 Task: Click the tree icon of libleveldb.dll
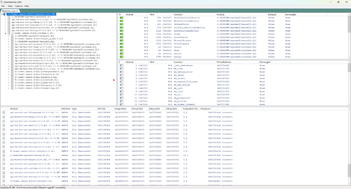pyautogui.click(x=12, y=79)
